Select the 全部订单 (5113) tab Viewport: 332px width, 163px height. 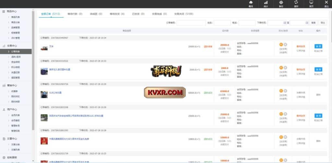(51, 14)
